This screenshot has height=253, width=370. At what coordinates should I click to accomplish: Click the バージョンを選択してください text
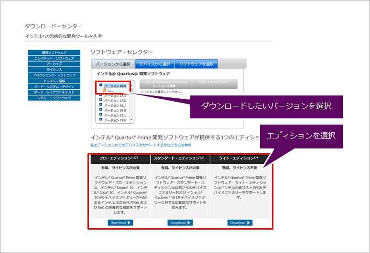point(161,92)
